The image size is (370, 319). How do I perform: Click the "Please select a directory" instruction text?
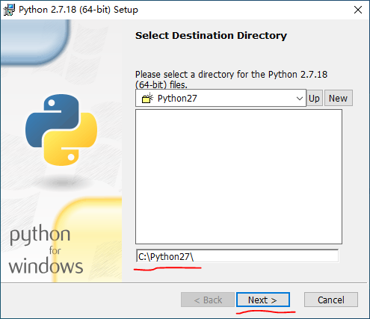tap(231, 80)
